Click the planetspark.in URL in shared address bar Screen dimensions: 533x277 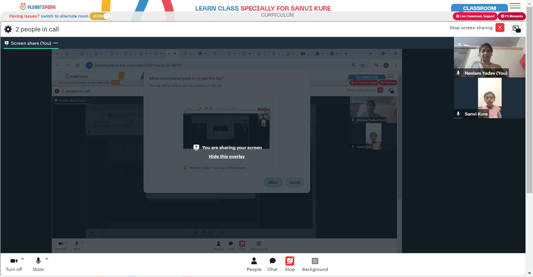point(138,66)
